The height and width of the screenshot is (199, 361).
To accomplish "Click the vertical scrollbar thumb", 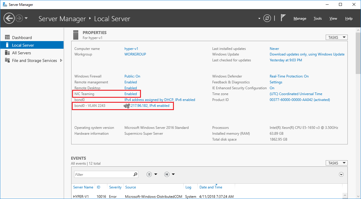I will 358,53.
